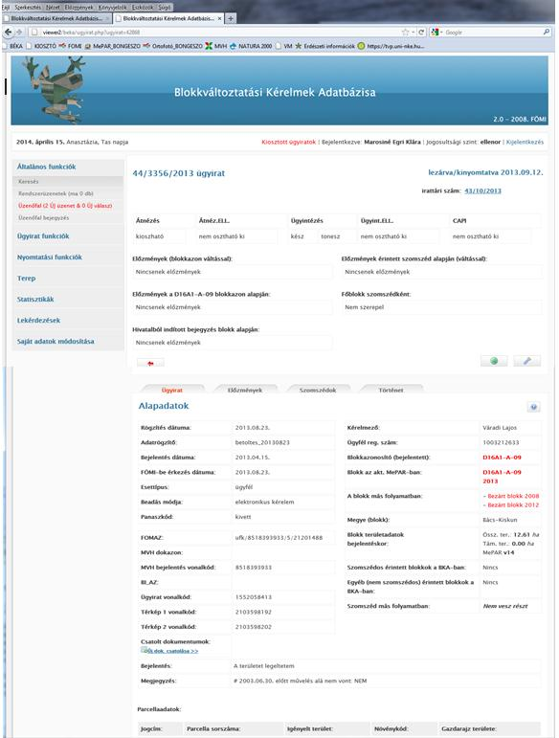Open the Könyvjelzők browser menu

click(x=112, y=7)
